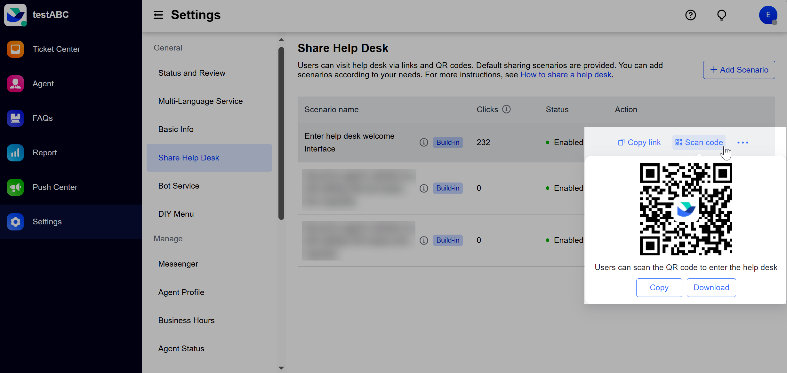This screenshot has width=787, height=373.
Task: Click the testABC app logo
Action: point(15,15)
